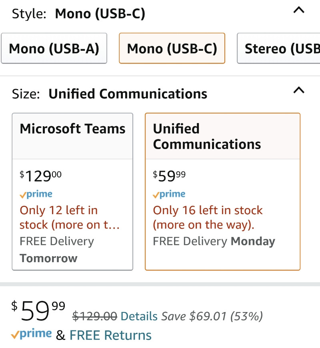Select the Unified Communications size card header
Screen dimensions: 320x348
(x=222, y=136)
